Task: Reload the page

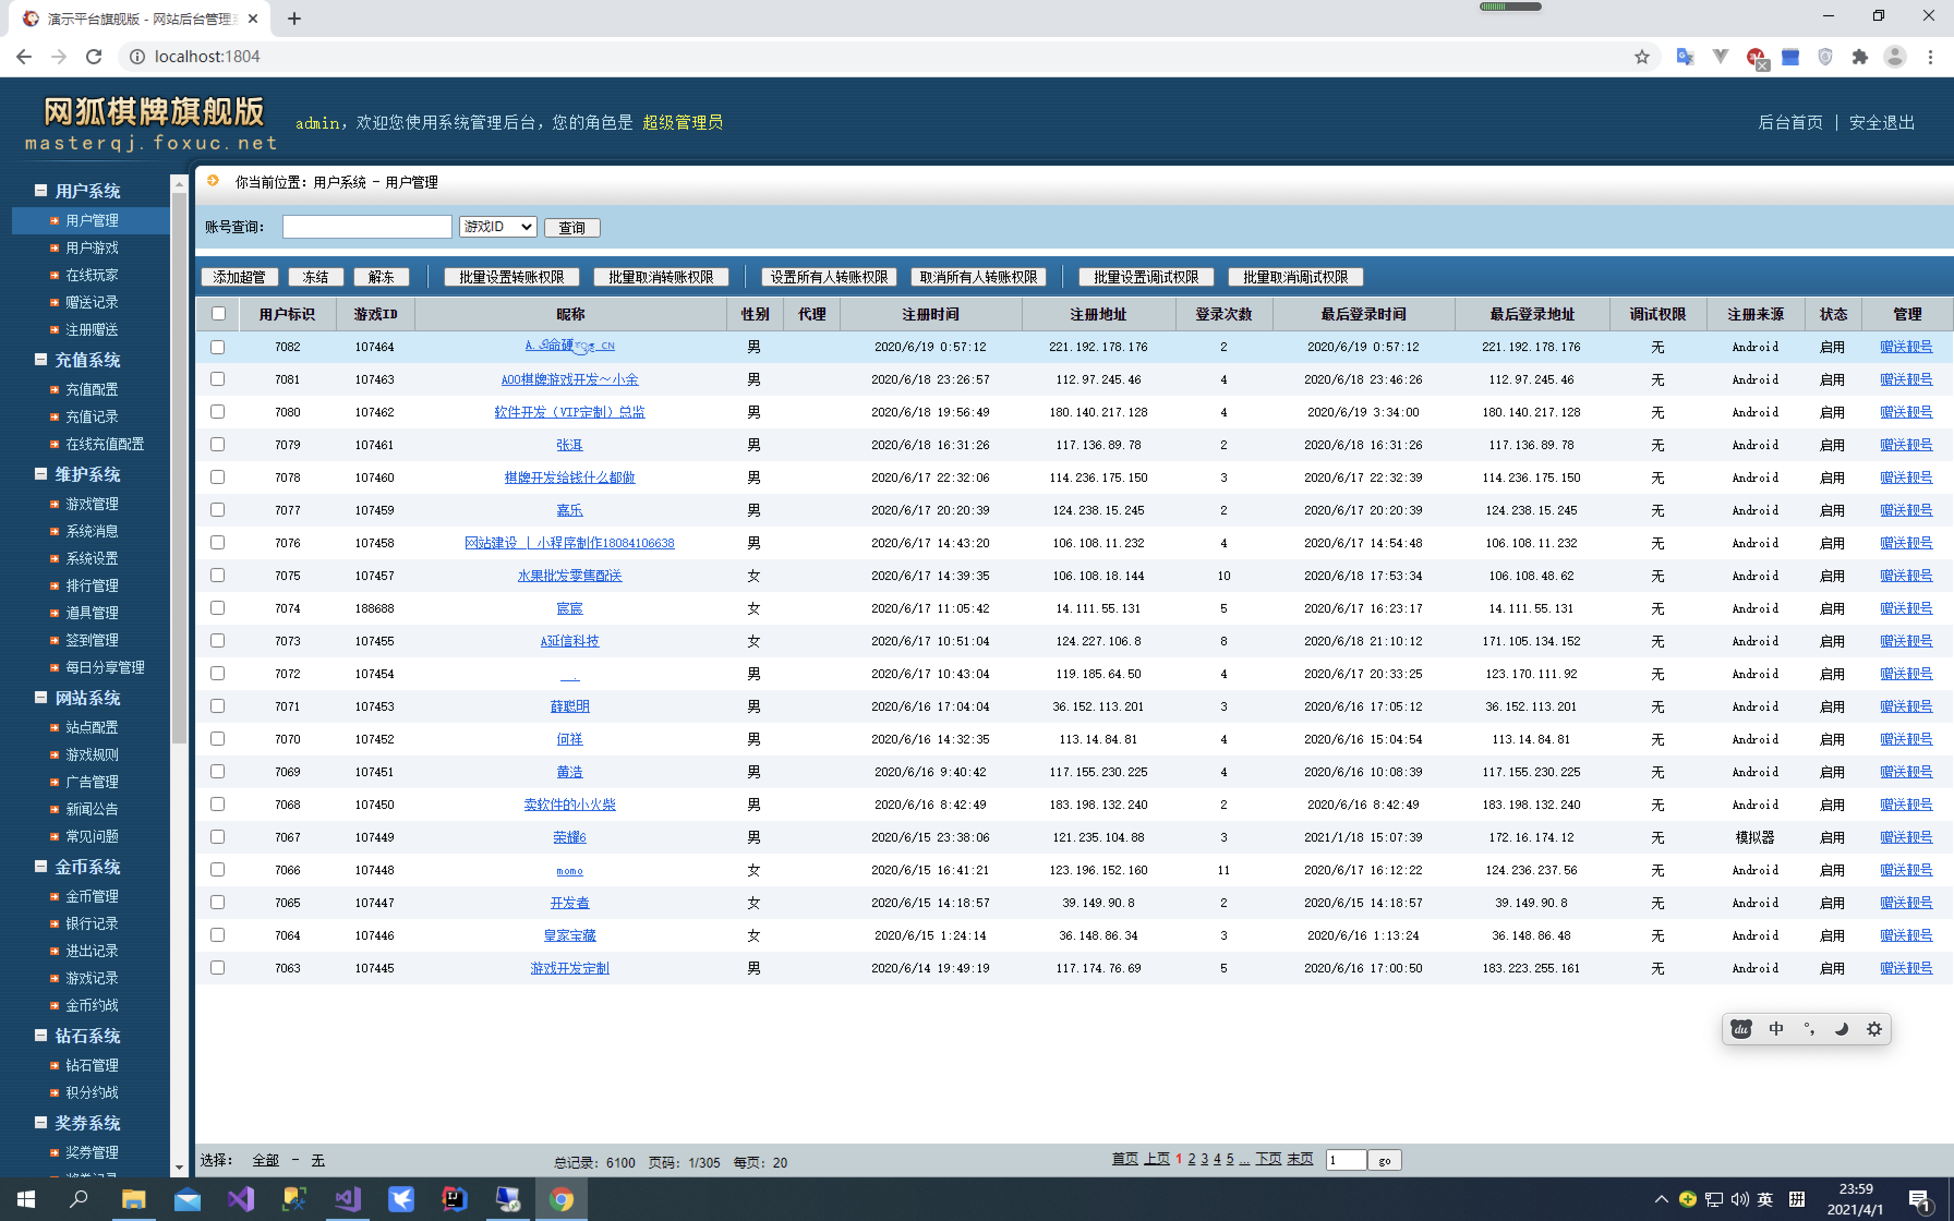Action: coord(94,57)
